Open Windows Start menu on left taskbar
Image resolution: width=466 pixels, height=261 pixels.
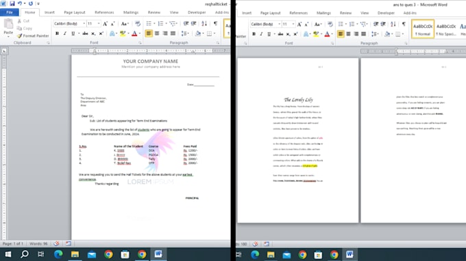coord(8,254)
